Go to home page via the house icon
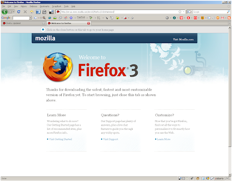The height and width of the screenshot is (181, 232). (32, 12)
